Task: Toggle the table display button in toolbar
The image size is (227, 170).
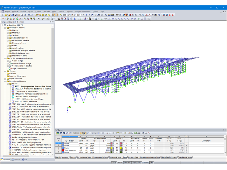Action: [x=56, y=15]
